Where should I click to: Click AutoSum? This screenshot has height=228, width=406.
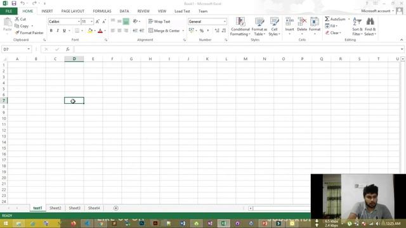click(336, 19)
